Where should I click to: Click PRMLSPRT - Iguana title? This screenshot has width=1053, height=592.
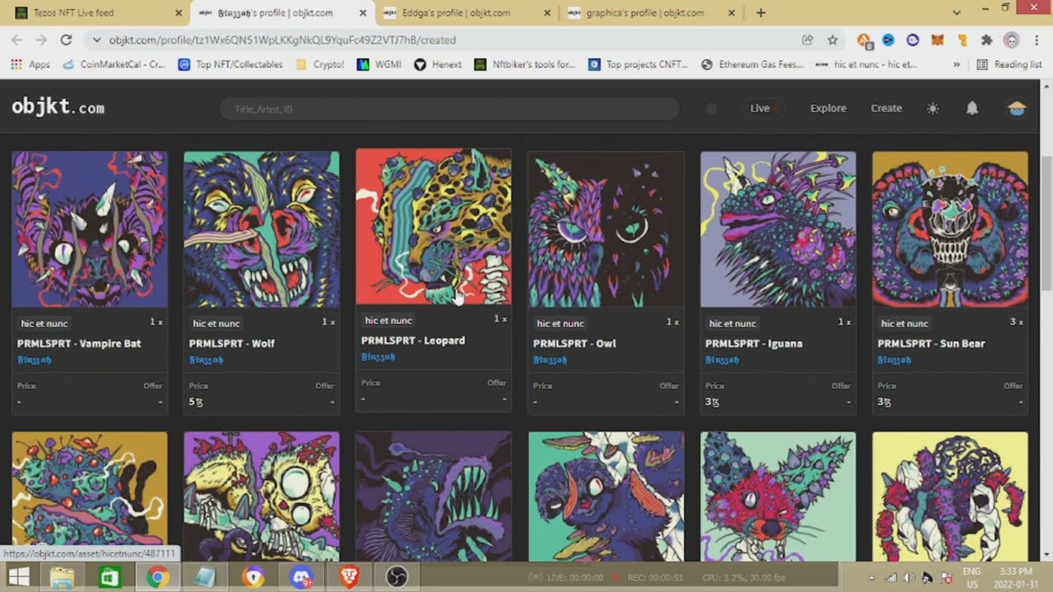coord(754,344)
